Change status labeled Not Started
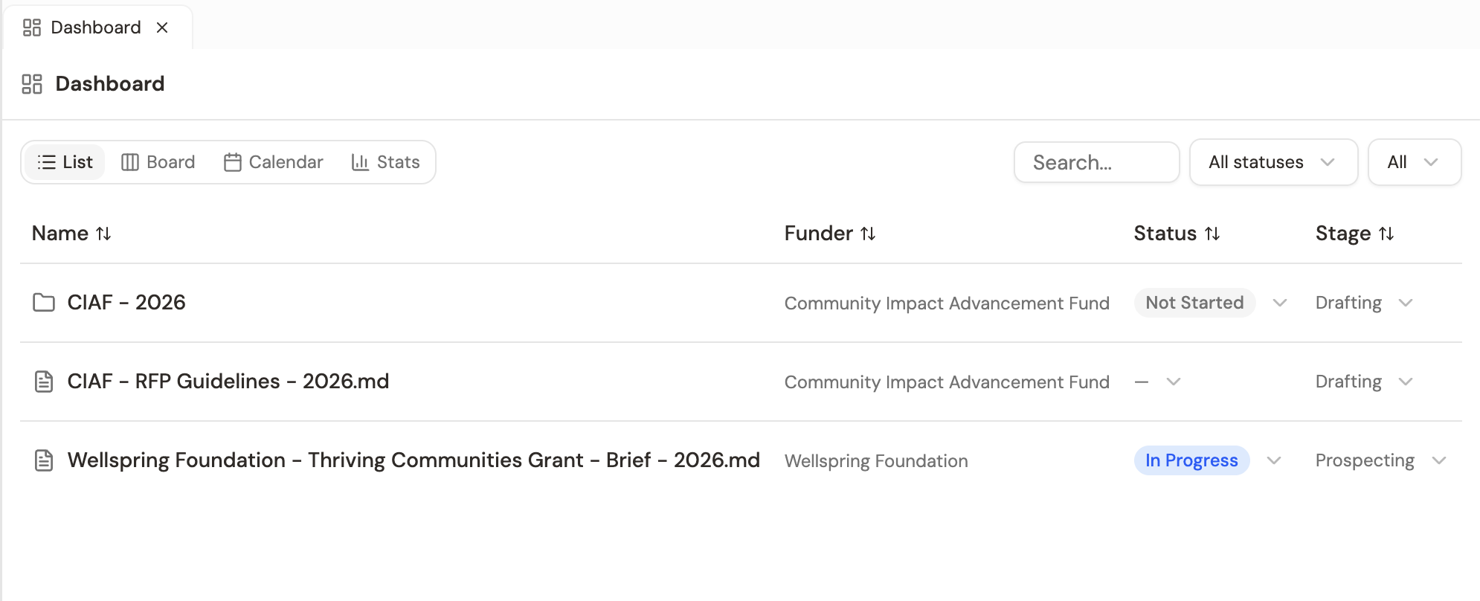 tap(1194, 303)
